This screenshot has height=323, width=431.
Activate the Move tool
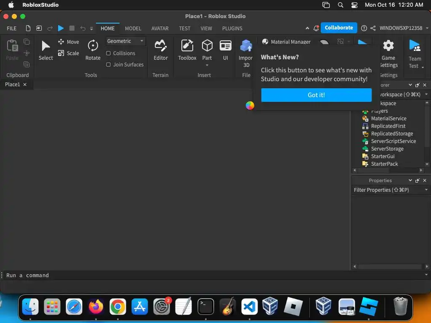point(69,42)
